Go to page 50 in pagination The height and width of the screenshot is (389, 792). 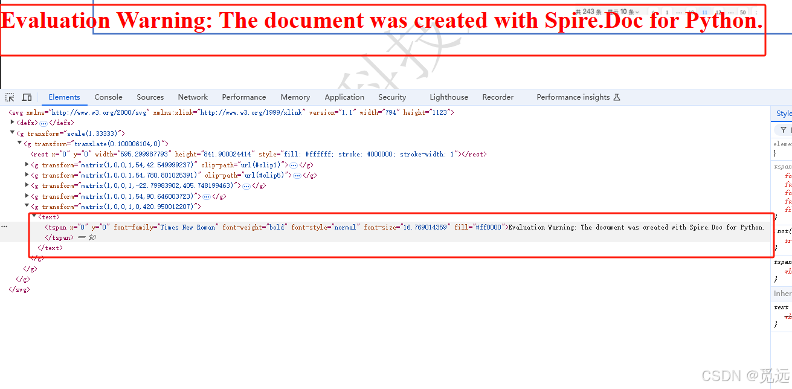pyautogui.click(x=742, y=12)
